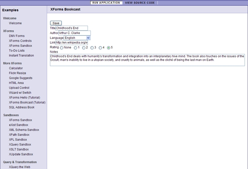Launch the Calculator example
Image resolution: width=248 pixels, height=169 pixels.
16,68
